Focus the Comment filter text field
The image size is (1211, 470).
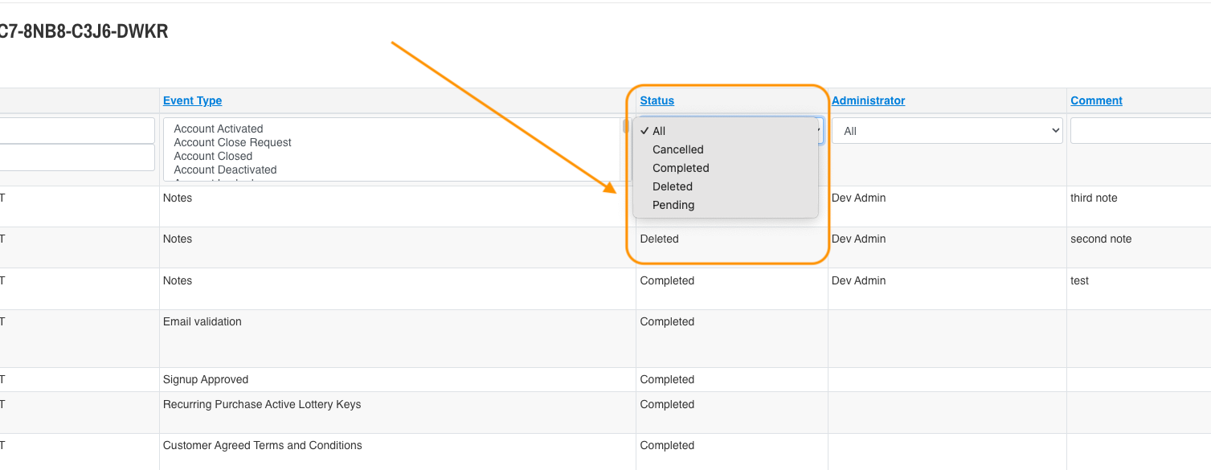(1139, 131)
